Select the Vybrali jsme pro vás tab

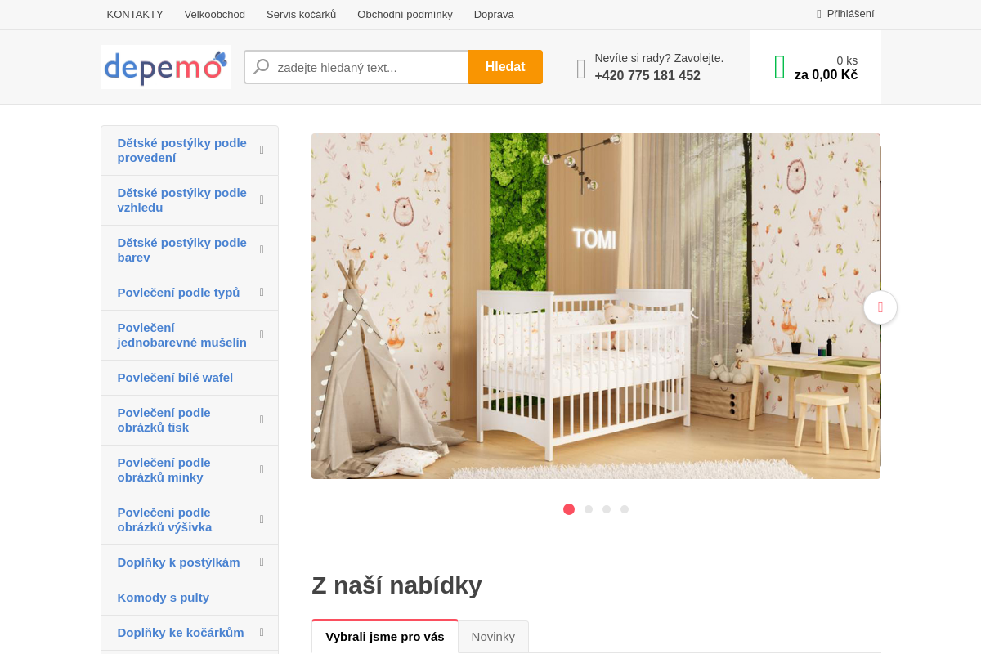click(x=385, y=636)
